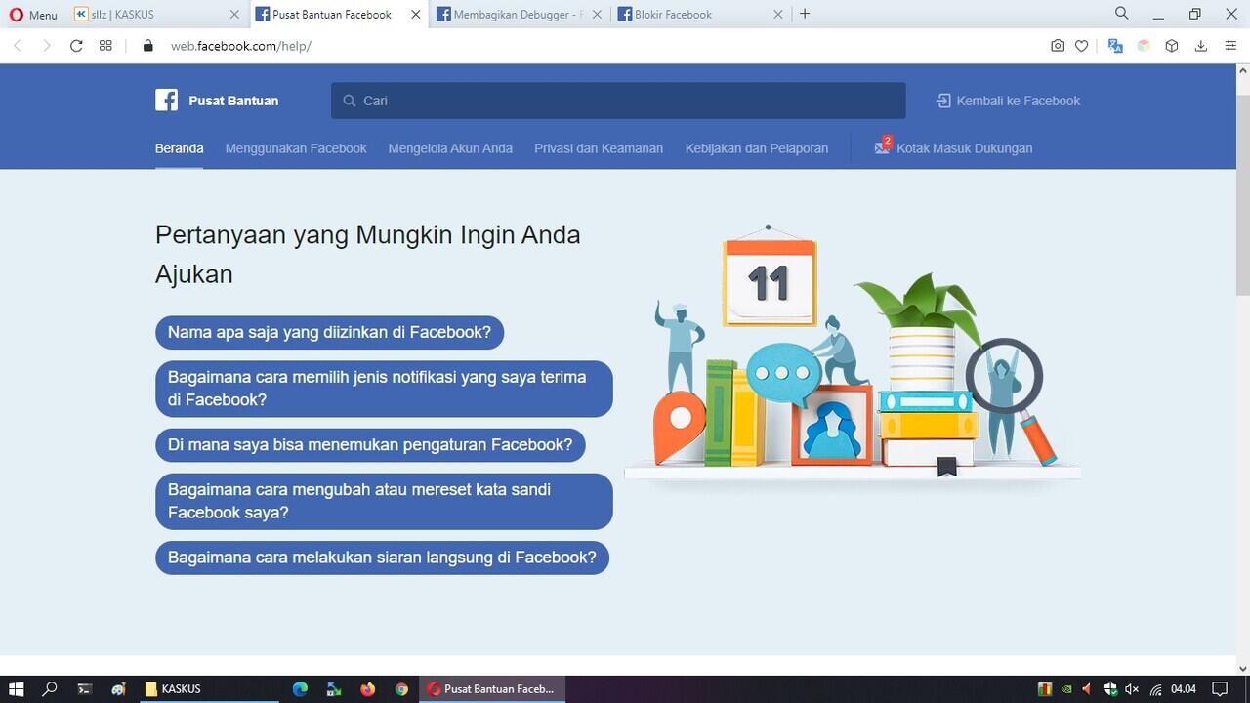Image resolution: width=1250 pixels, height=703 pixels.
Task: Open Windows taskbar search
Action: tap(51, 689)
